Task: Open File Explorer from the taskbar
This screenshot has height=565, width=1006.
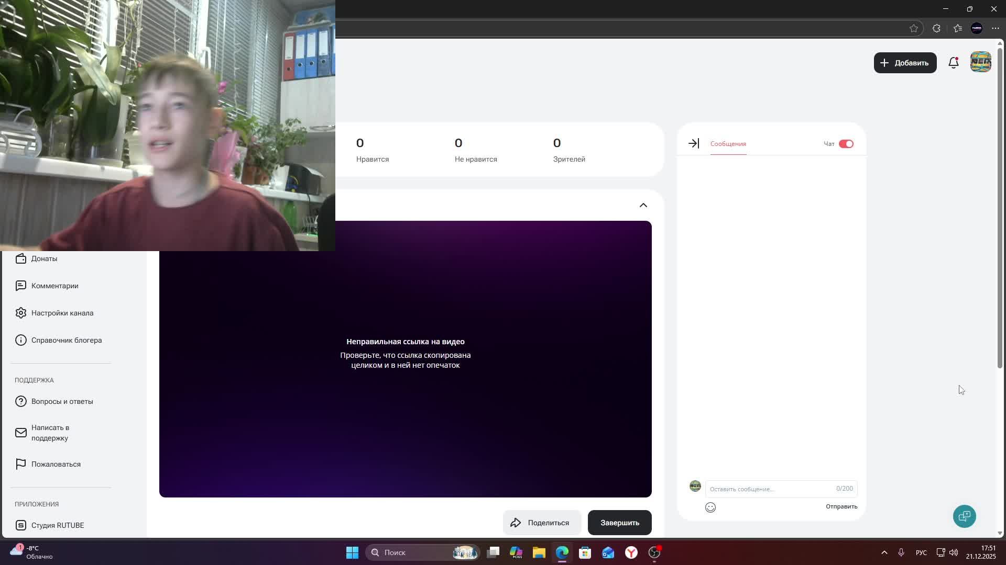Action: click(539, 552)
